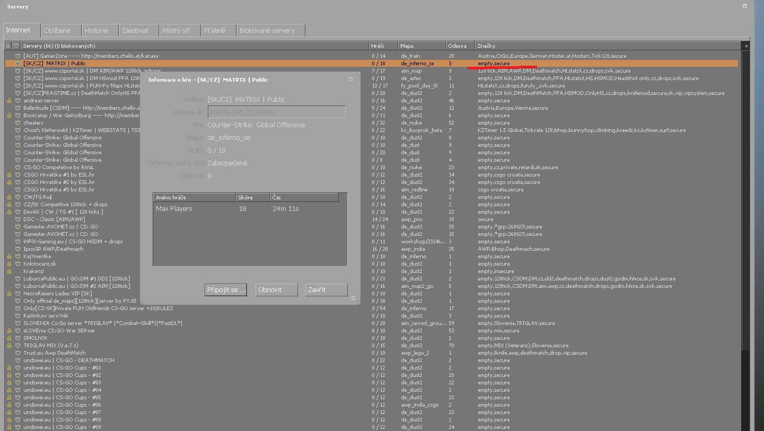Click the lock icon on Kaj?mentke row
This screenshot has width=764, height=431.
9,256
